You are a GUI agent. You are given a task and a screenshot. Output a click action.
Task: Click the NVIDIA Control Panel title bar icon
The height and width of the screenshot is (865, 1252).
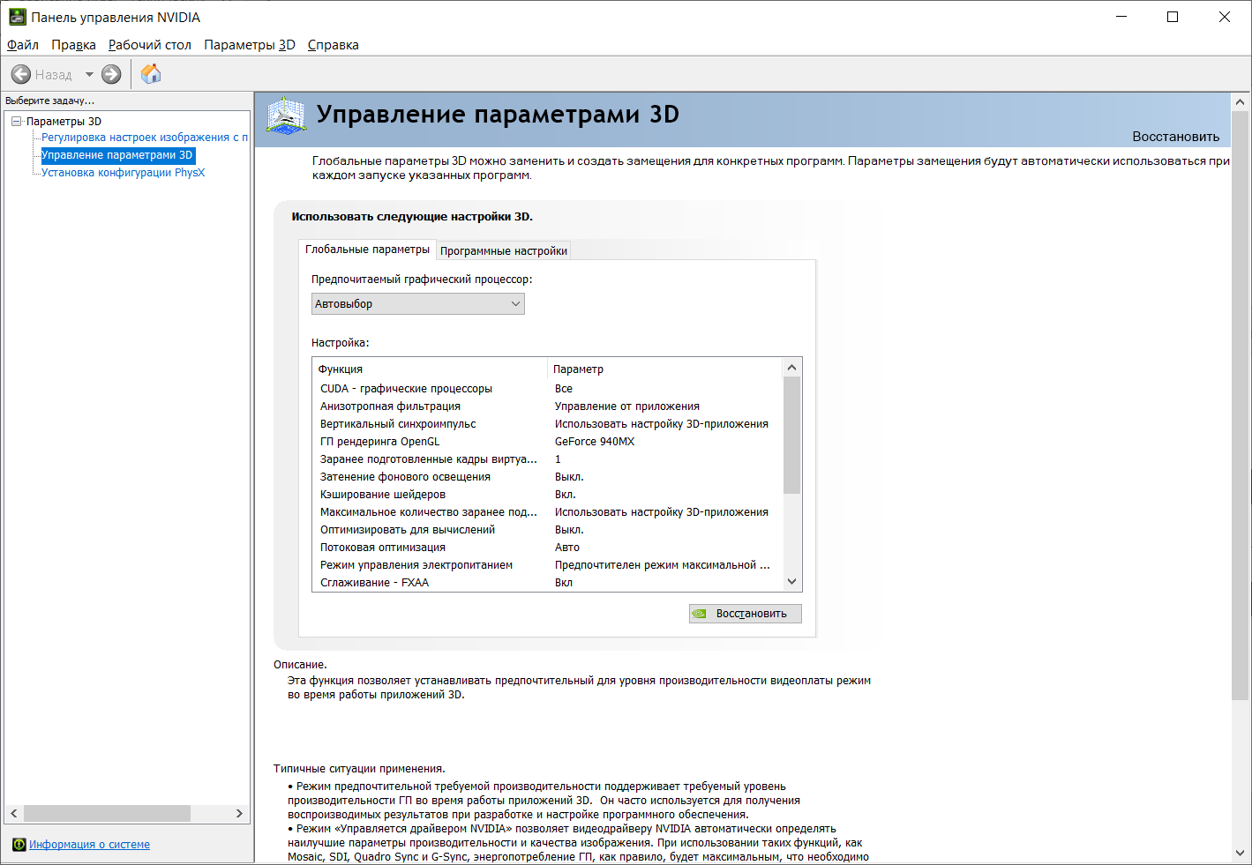coord(18,17)
